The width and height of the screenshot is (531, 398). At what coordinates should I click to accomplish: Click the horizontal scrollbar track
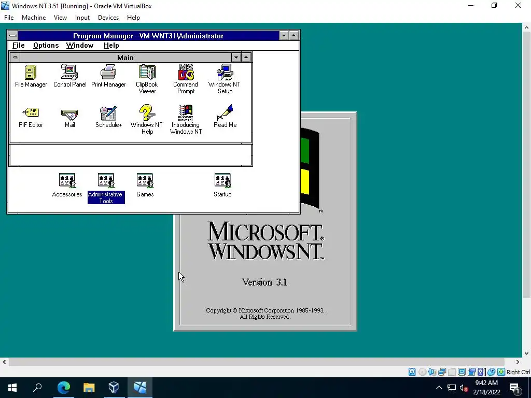point(256,362)
